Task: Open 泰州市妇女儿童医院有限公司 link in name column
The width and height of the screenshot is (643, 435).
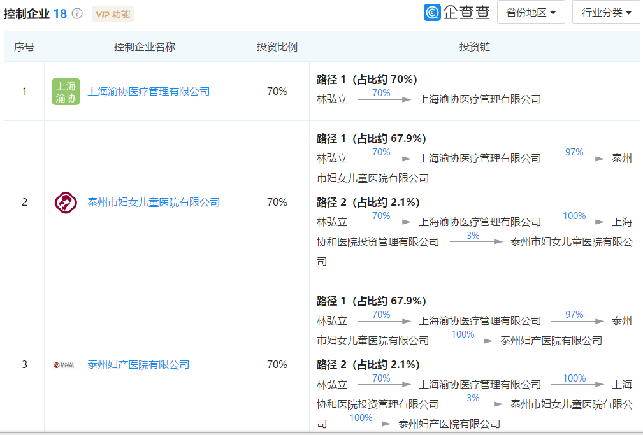Action: pos(154,202)
